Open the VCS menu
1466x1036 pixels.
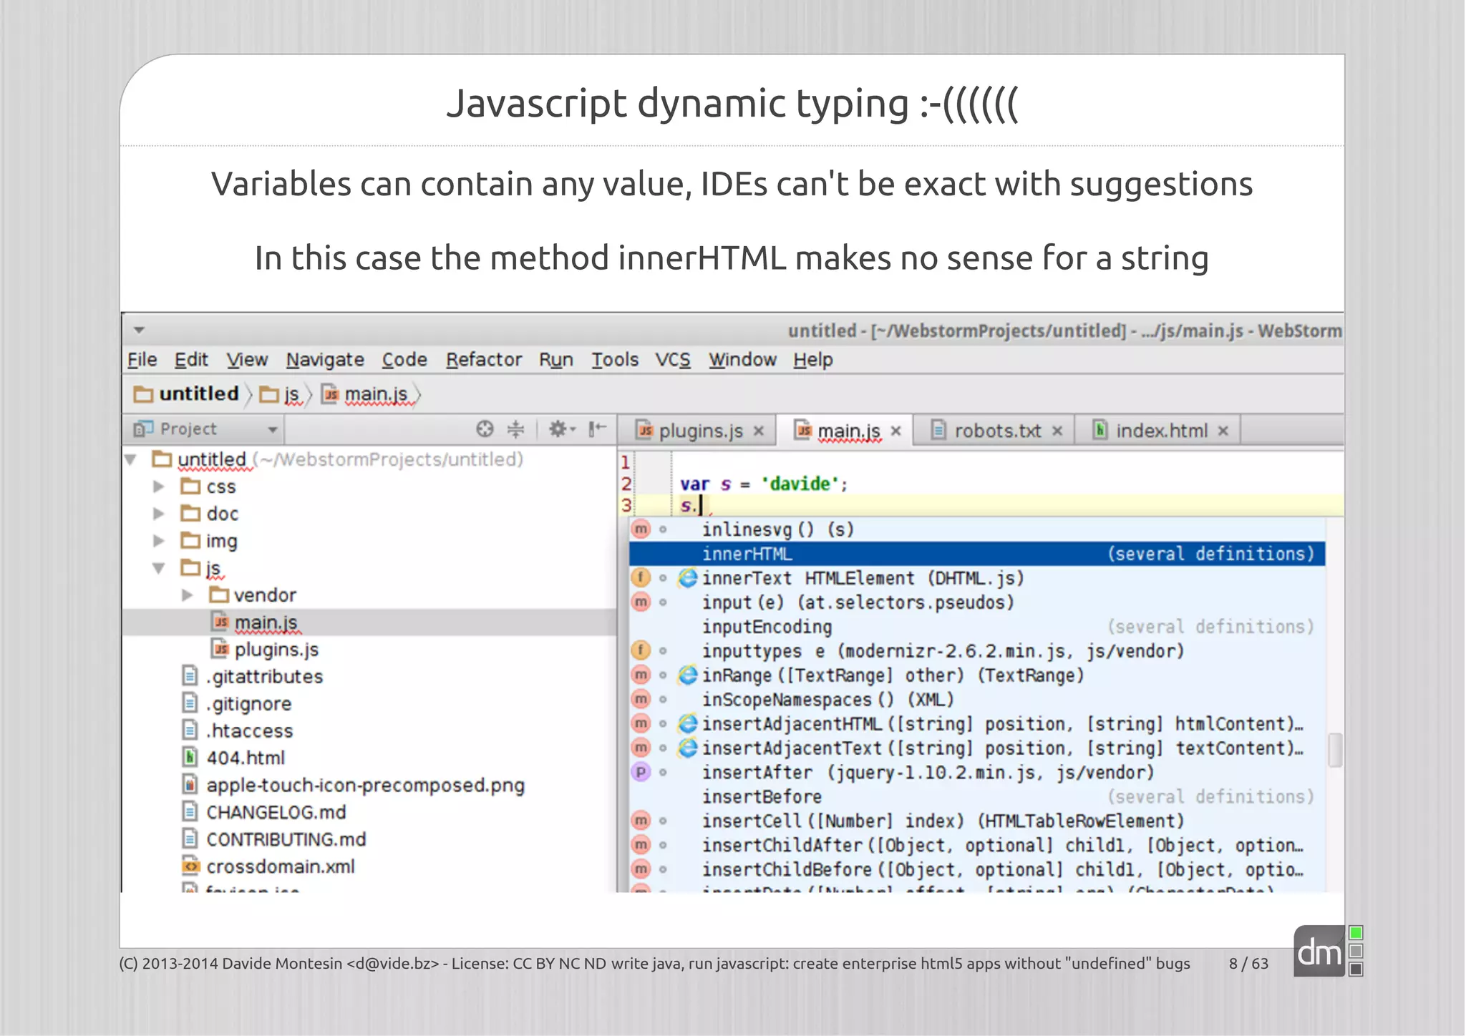[x=673, y=360]
